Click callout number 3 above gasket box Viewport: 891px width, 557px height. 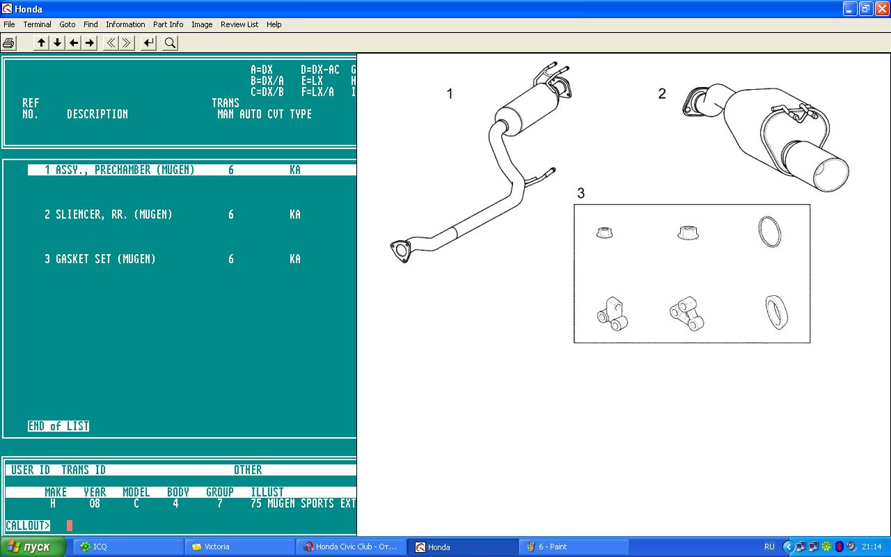click(581, 194)
